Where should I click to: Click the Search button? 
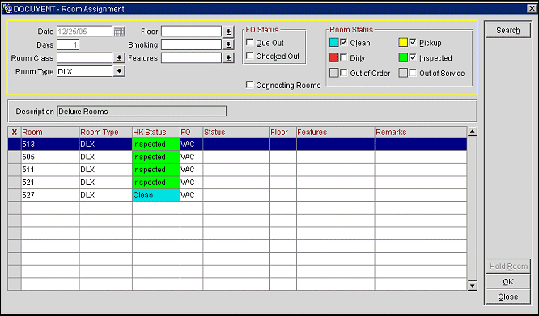pos(507,31)
